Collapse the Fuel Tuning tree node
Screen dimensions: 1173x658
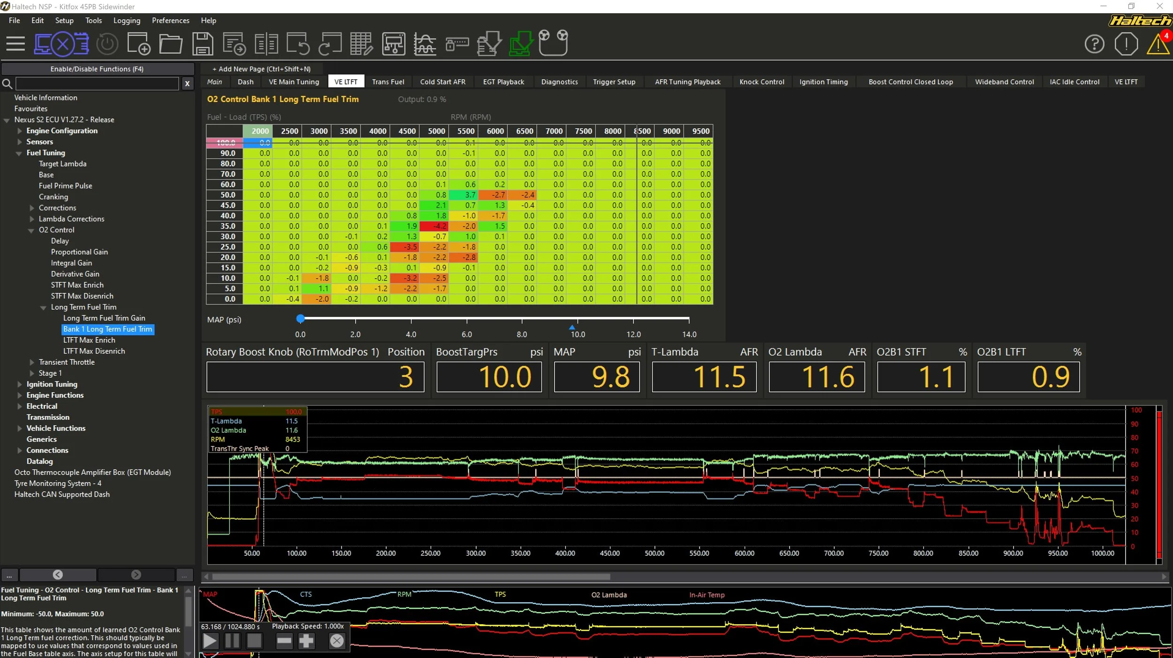point(19,153)
